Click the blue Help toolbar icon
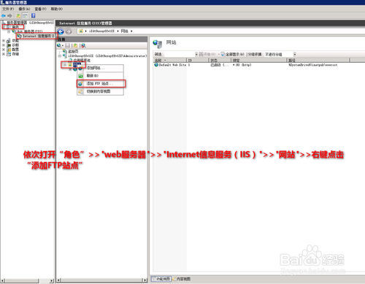The width and height of the screenshot is (365, 284). click(34, 15)
